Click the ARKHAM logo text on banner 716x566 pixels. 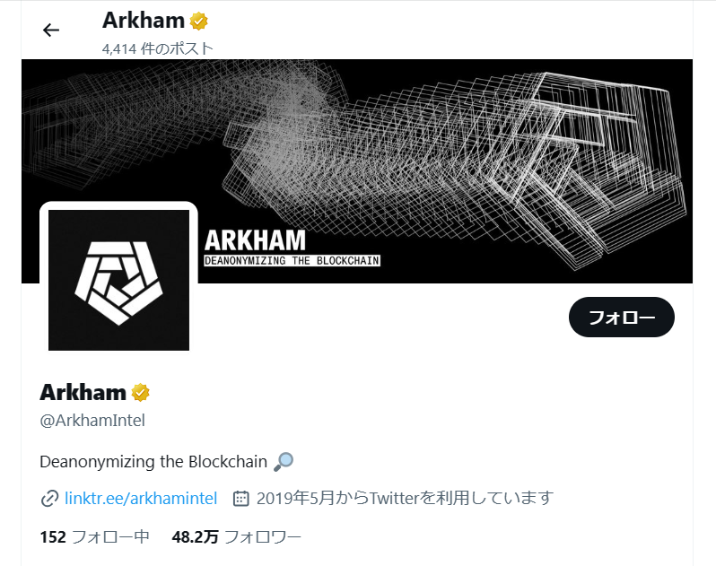point(255,240)
